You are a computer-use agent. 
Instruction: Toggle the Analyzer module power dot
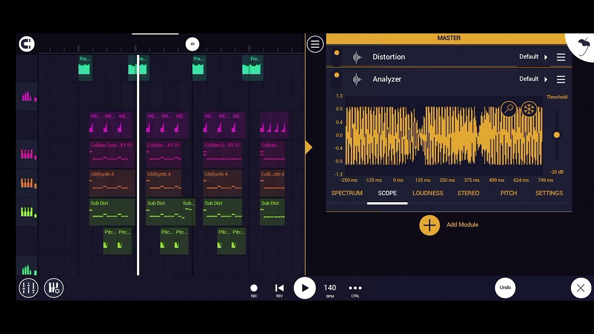pyautogui.click(x=336, y=75)
